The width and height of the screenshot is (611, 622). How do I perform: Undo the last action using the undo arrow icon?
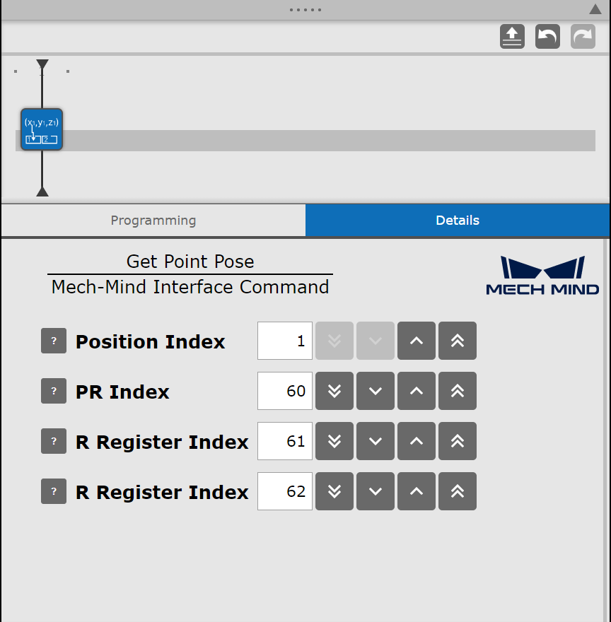[x=547, y=36]
